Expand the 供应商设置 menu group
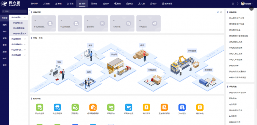 pos(25,55)
